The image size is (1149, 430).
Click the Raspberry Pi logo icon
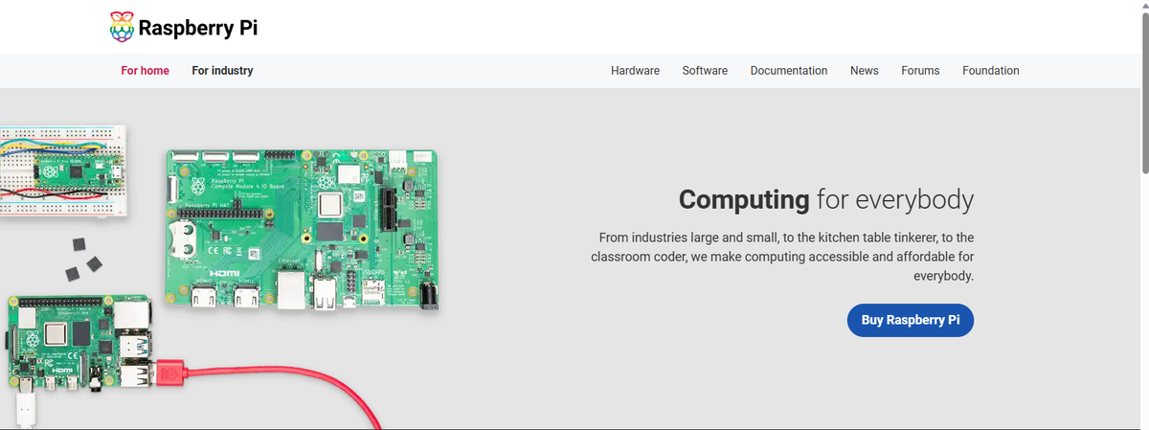pos(122,28)
